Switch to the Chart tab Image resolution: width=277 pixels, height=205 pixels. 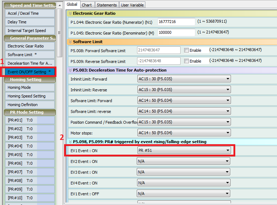[87, 5]
